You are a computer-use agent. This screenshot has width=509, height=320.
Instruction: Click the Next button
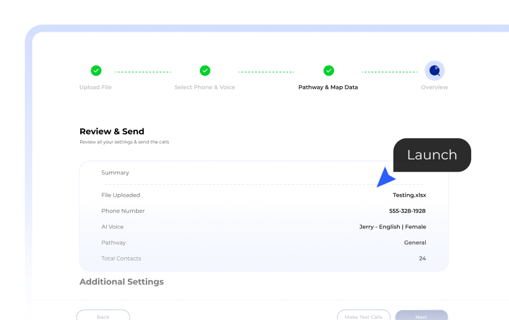pyautogui.click(x=421, y=316)
